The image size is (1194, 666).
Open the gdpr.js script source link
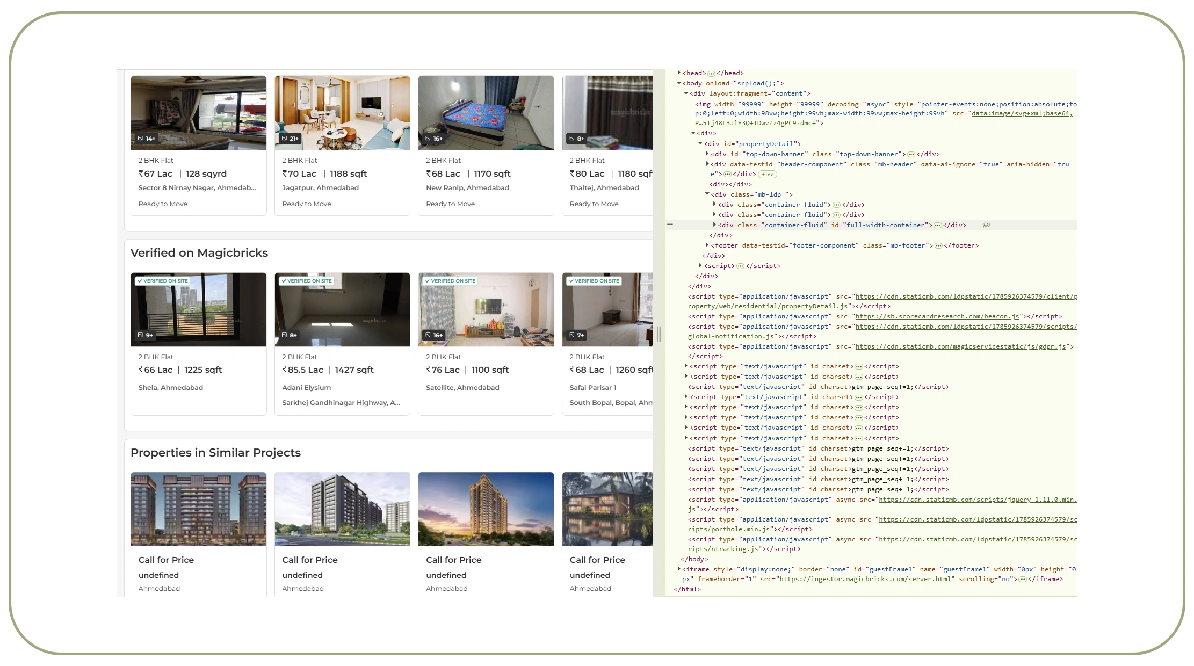pos(960,347)
